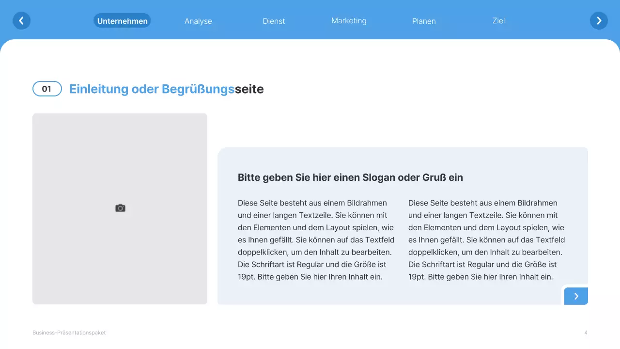Click the right navigation chevron arrow
Viewport: 620px width, 349px height.
[x=599, y=20]
